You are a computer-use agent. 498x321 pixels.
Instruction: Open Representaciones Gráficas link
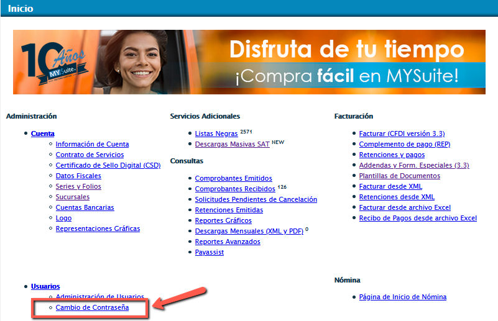pos(98,228)
